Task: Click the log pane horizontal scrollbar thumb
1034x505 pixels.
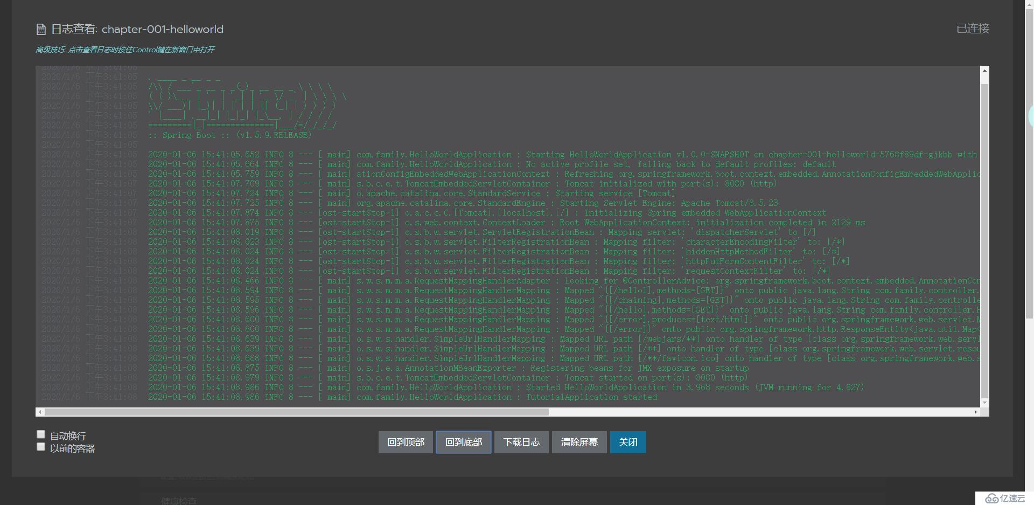Action: pyautogui.click(x=297, y=412)
